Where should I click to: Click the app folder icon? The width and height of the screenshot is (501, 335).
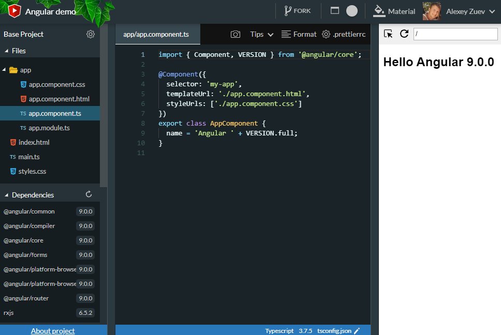pos(13,70)
